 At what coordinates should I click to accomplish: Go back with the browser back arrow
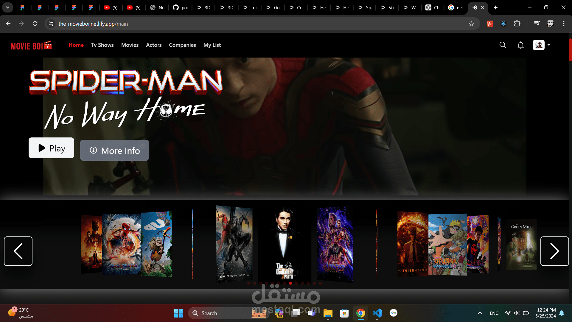(8, 24)
